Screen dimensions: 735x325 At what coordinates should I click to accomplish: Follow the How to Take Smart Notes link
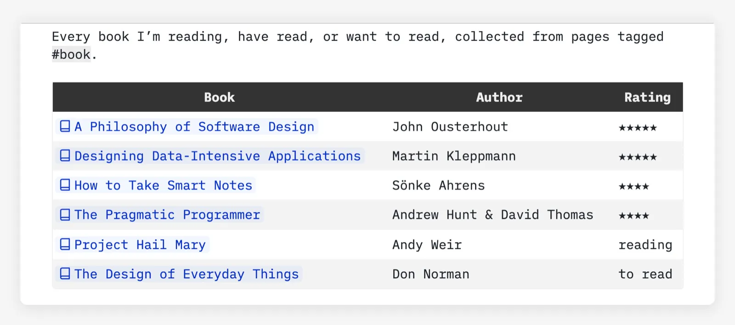tap(156, 185)
